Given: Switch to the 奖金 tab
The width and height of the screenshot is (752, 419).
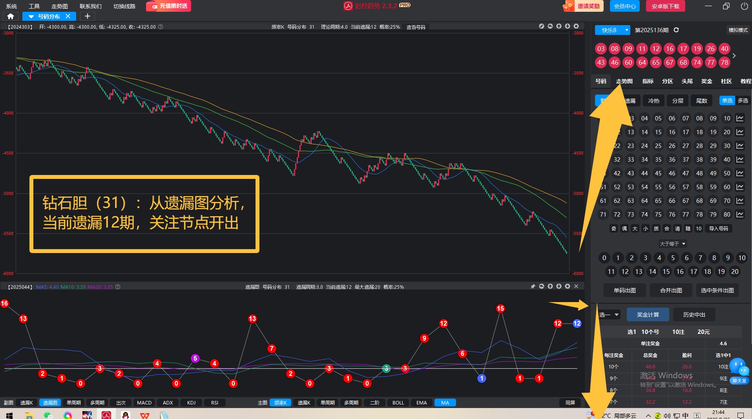Looking at the screenshot, I should click(x=707, y=81).
